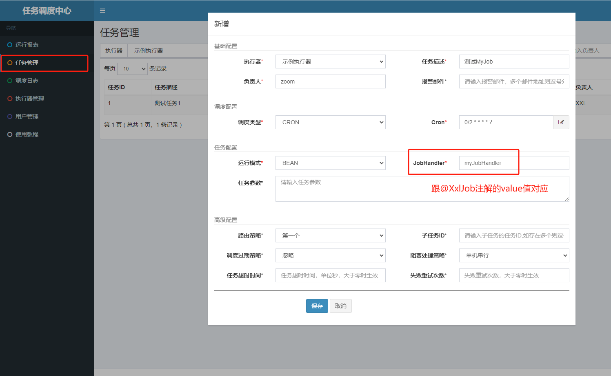Screen dimensions: 611x376
Task: Open the 运行模式 BEAN dropdown
Action: [x=331, y=163]
